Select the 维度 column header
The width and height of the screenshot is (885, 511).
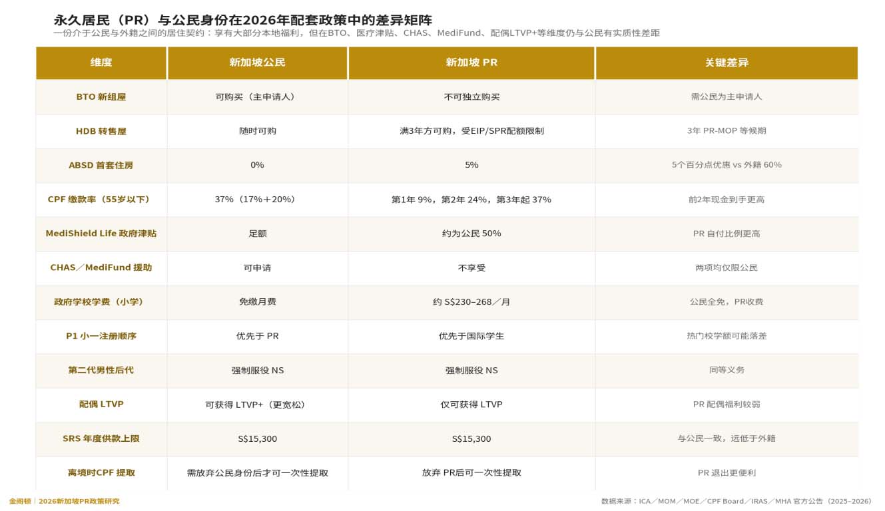pyautogui.click(x=101, y=63)
